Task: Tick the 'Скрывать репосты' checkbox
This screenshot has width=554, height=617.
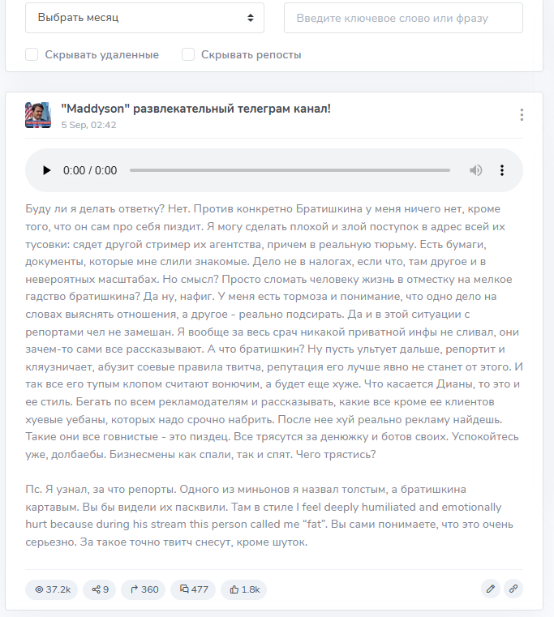Action: 188,54
